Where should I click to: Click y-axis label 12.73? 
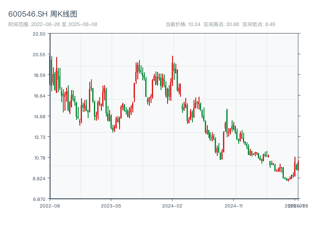pyautogui.click(x=40, y=137)
